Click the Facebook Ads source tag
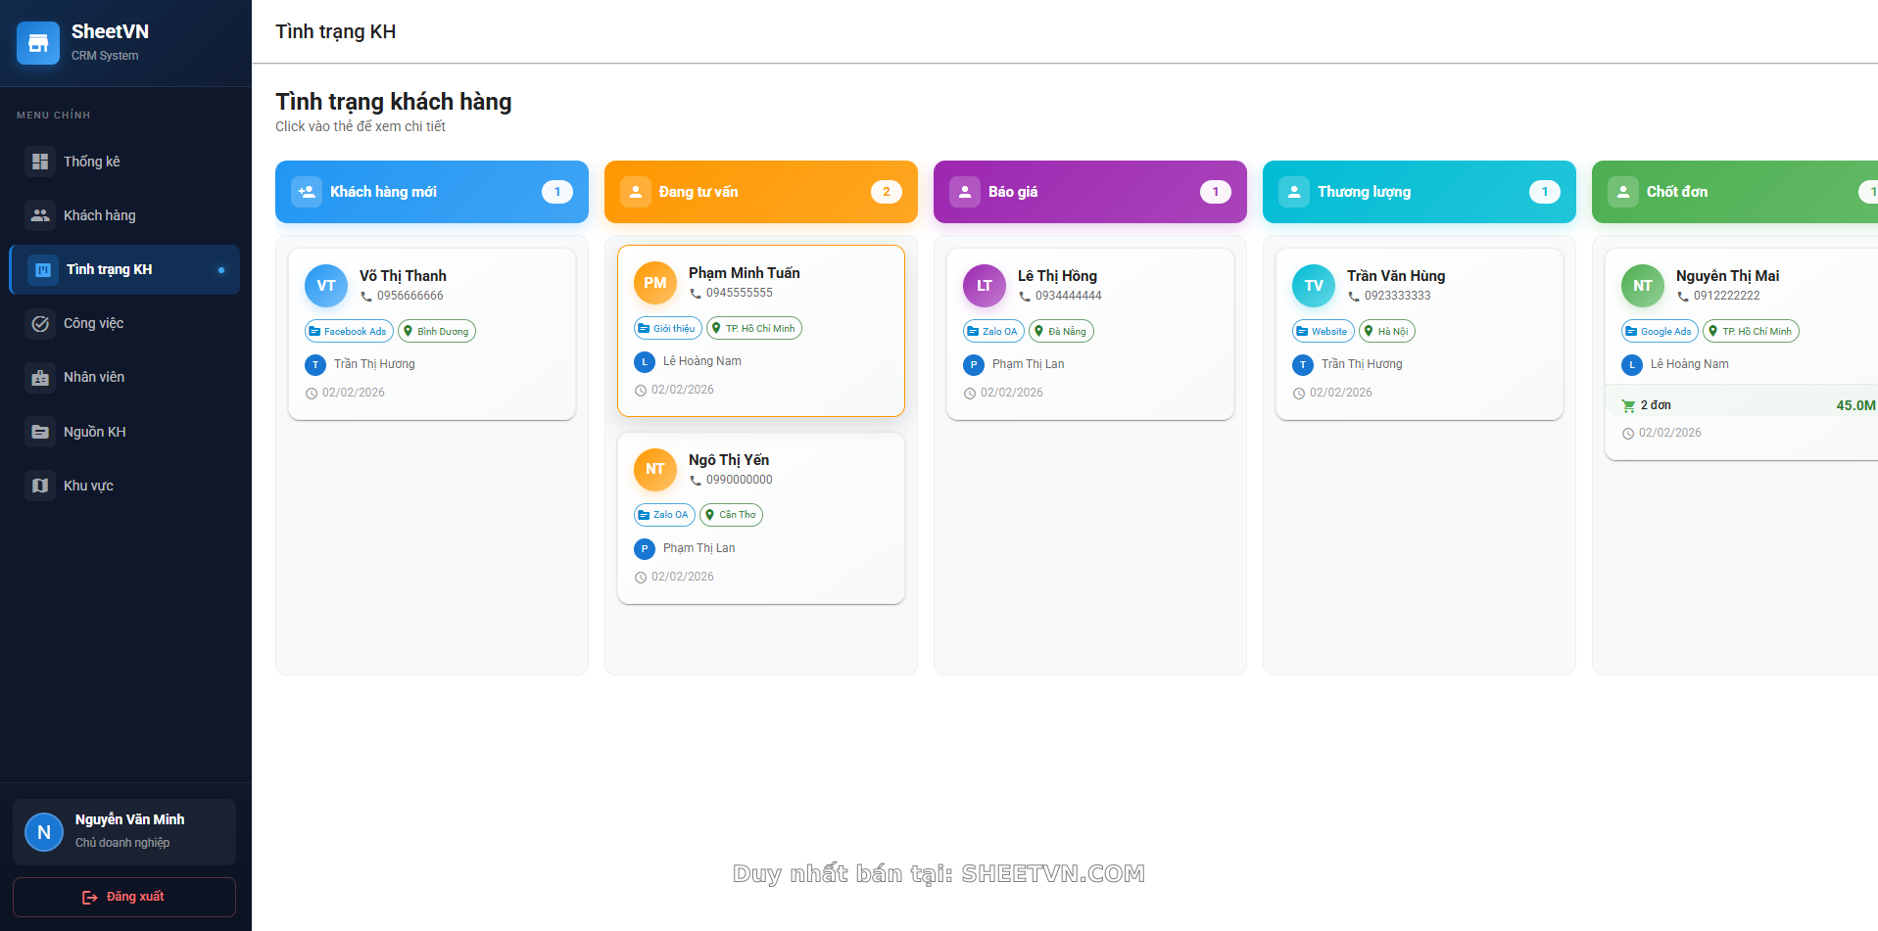Image resolution: width=1878 pixels, height=931 pixels. tap(349, 332)
